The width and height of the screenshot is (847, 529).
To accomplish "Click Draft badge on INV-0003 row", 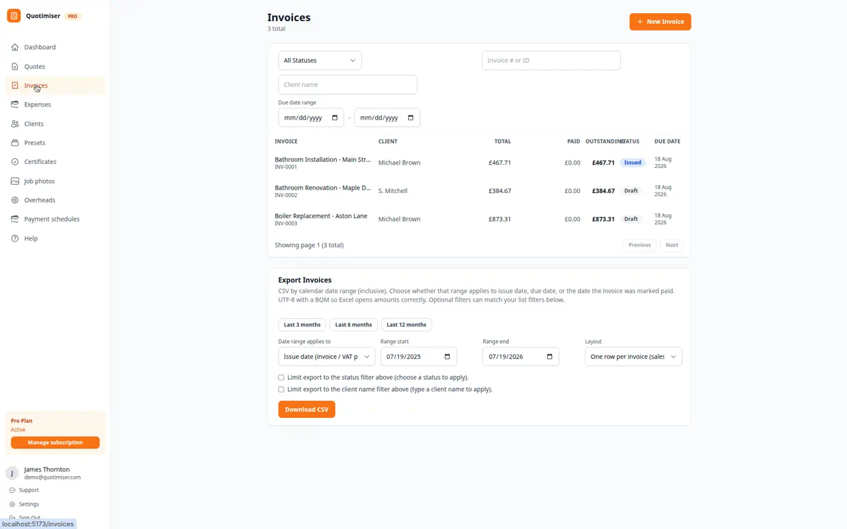I will click(x=631, y=219).
